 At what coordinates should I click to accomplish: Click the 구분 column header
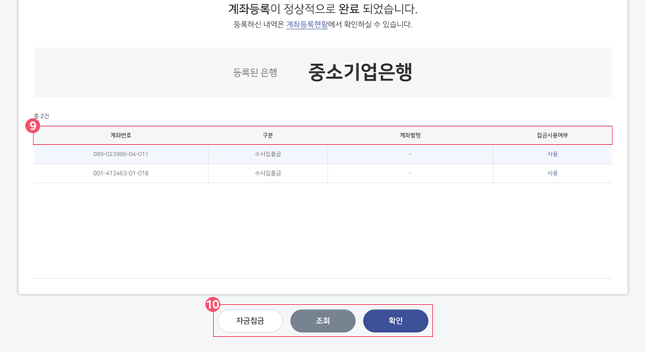point(268,135)
